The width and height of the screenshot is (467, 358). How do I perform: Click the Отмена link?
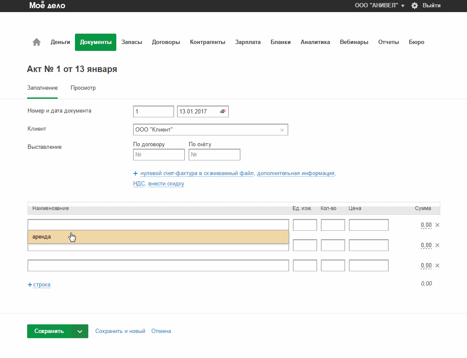click(161, 331)
